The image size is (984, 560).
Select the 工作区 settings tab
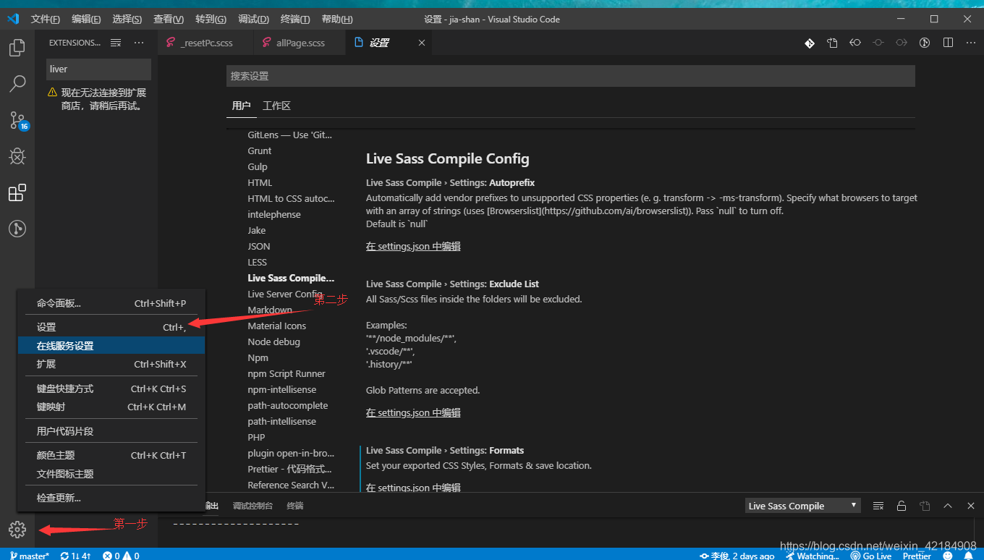pyautogui.click(x=276, y=106)
